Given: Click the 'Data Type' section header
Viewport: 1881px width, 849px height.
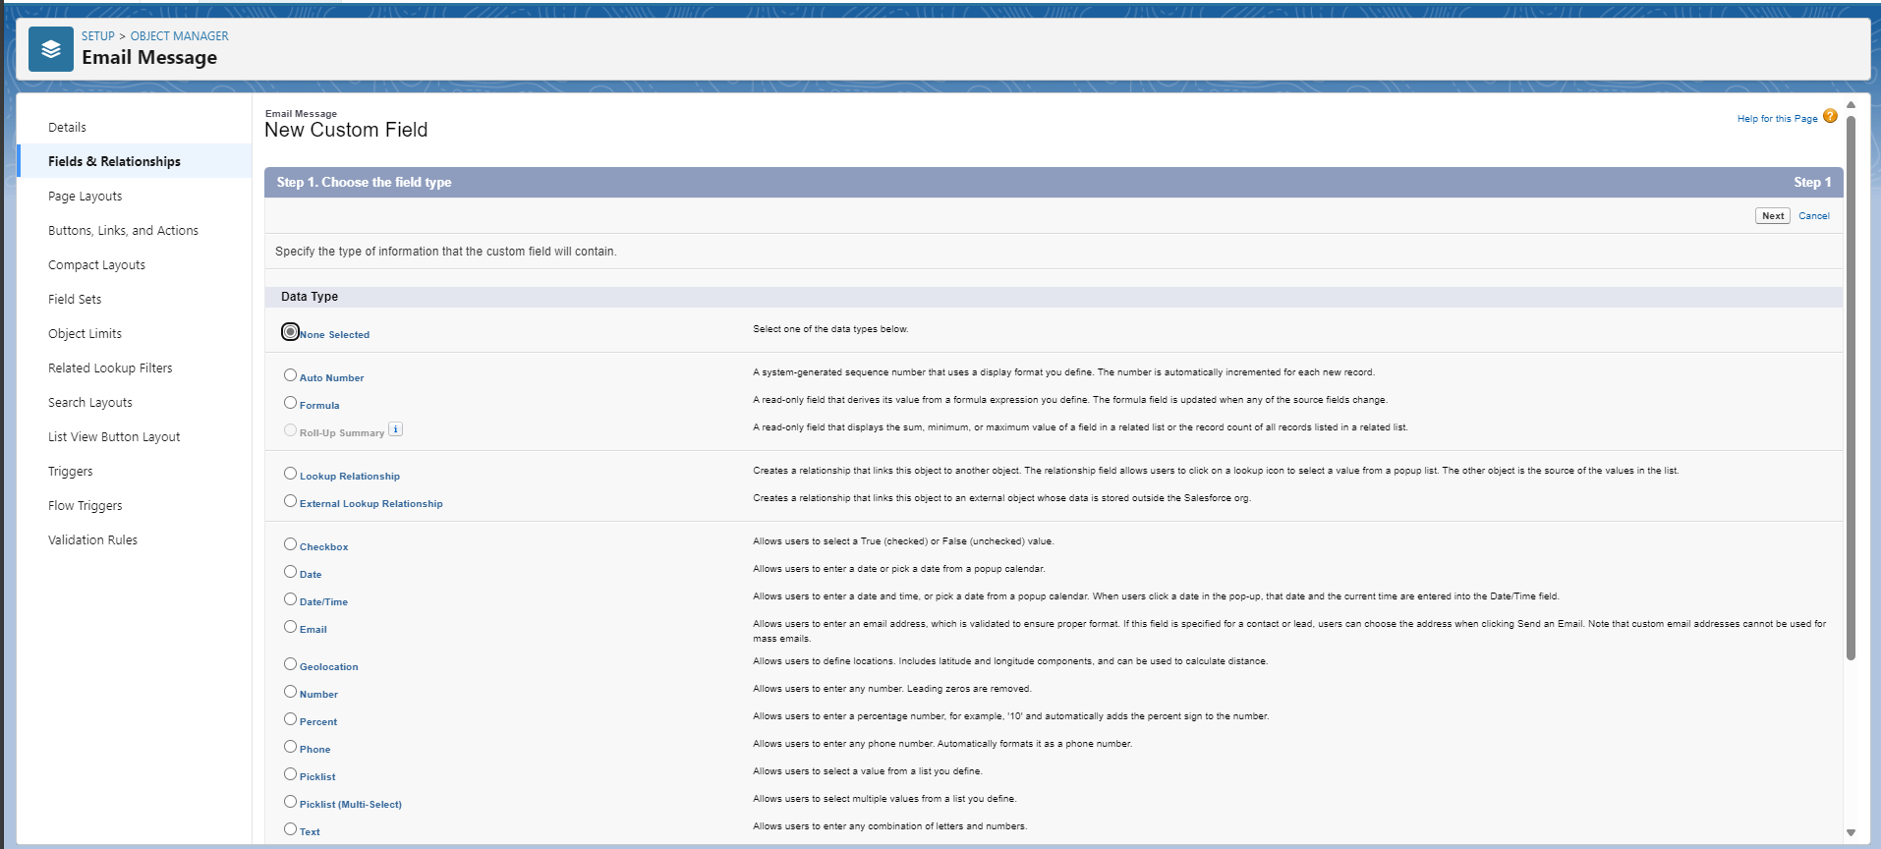Looking at the screenshot, I should tap(310, 296).
